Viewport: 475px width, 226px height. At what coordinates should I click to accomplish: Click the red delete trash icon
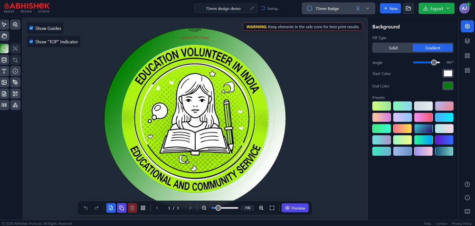click(133, 208)
